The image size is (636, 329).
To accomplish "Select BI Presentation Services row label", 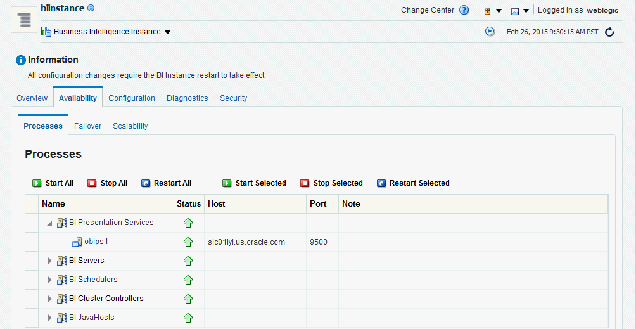I will point(111,223).
